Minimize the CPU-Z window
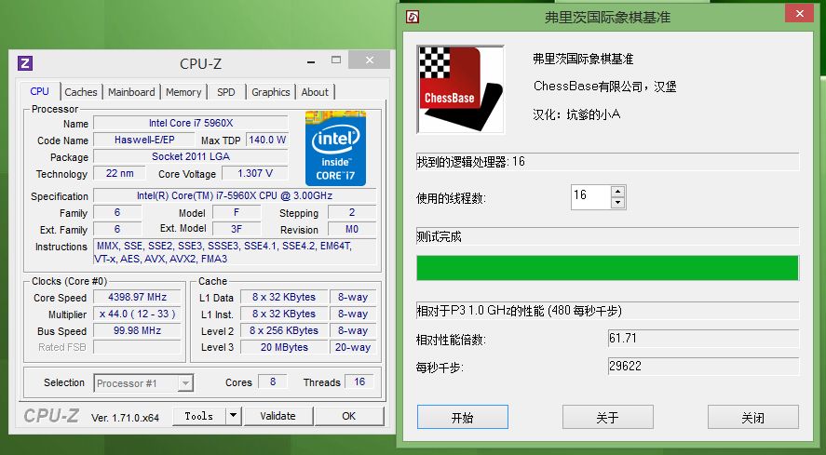826x455 pixels. (x=311, y=62)
